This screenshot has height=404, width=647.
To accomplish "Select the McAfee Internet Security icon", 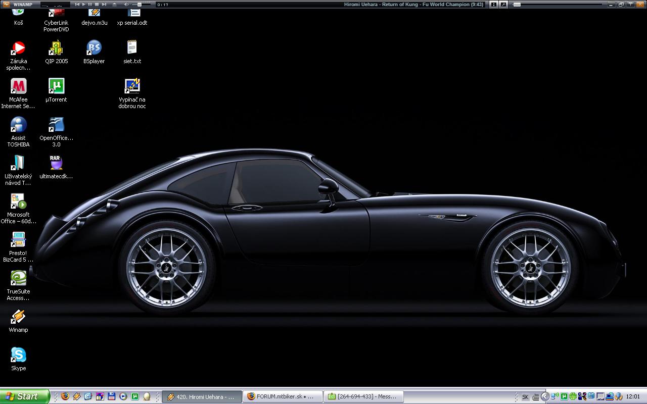I will click(19, 86).
